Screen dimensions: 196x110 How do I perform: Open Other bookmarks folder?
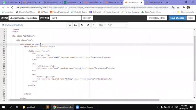point(186,12)
